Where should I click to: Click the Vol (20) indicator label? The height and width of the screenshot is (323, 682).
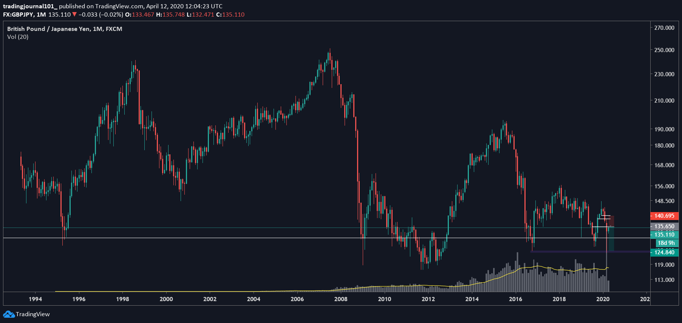[x=18, y=37]
